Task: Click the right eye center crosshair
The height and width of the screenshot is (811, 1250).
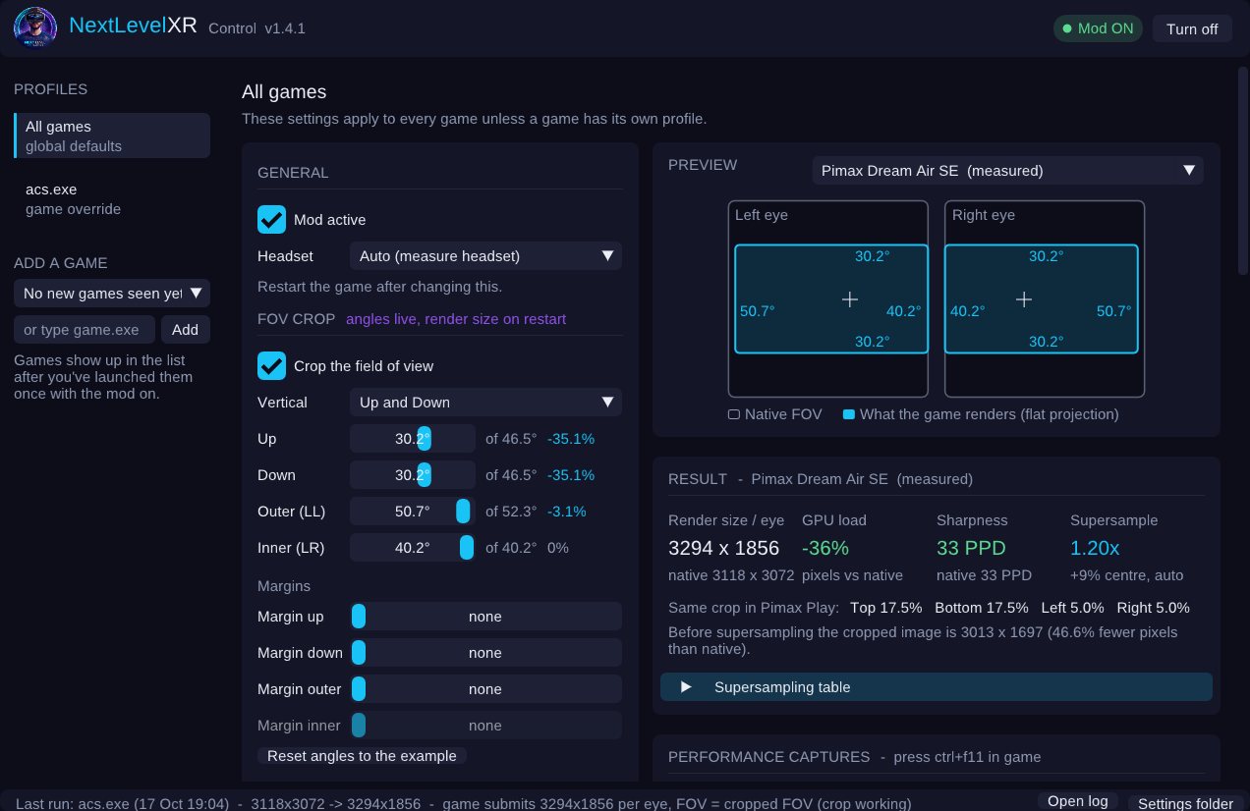Action: pyautogui.click(x=1024, y=299)
